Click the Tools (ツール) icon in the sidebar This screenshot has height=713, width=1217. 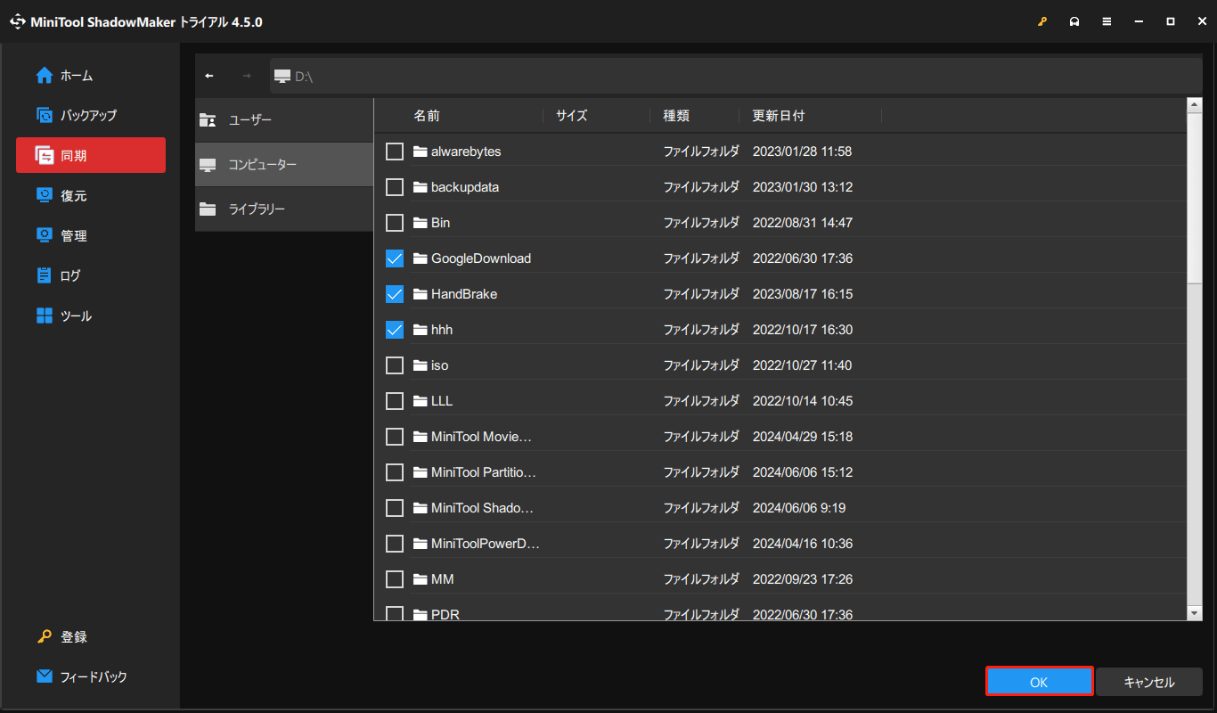(x=45, y=316)
